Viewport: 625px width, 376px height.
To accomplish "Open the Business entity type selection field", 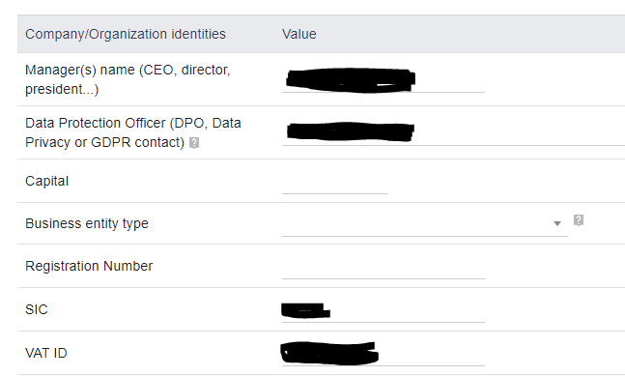I will [424, 224].
